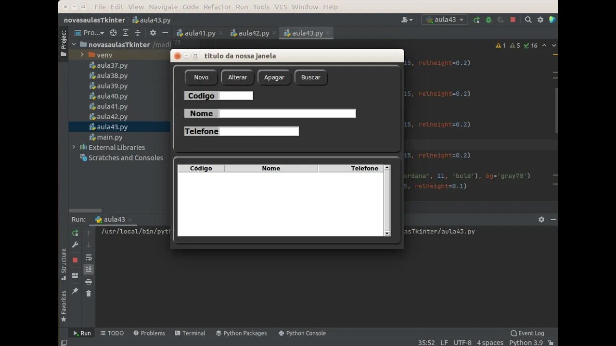
Task: Toggle tool window bars icon at bottom-left corner
Action: (64, 343)
